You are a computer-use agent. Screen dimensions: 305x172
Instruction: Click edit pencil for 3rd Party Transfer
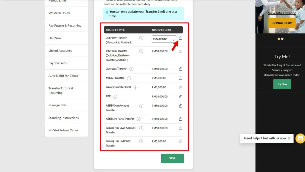pos(180,38)
